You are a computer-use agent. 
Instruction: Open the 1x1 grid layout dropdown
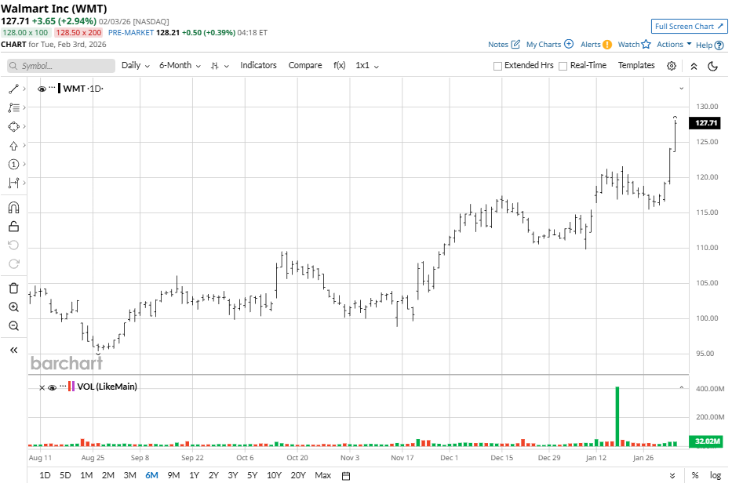point(367,65)
